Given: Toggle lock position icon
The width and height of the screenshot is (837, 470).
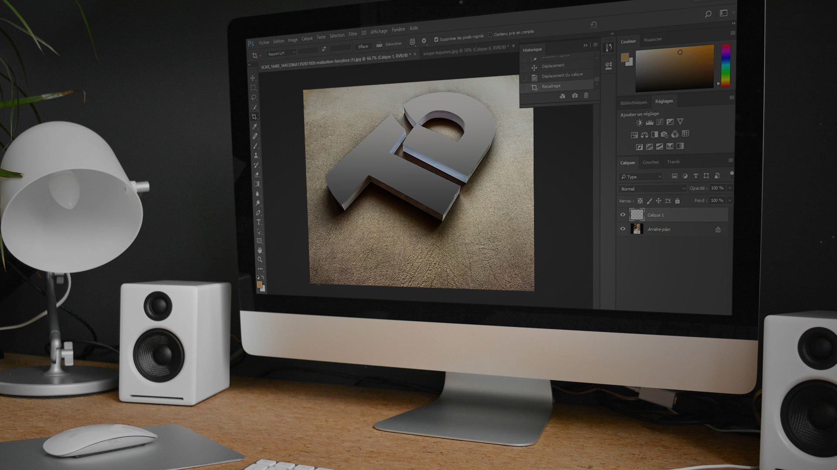Looking at the screenshot, I should [659, 201].
